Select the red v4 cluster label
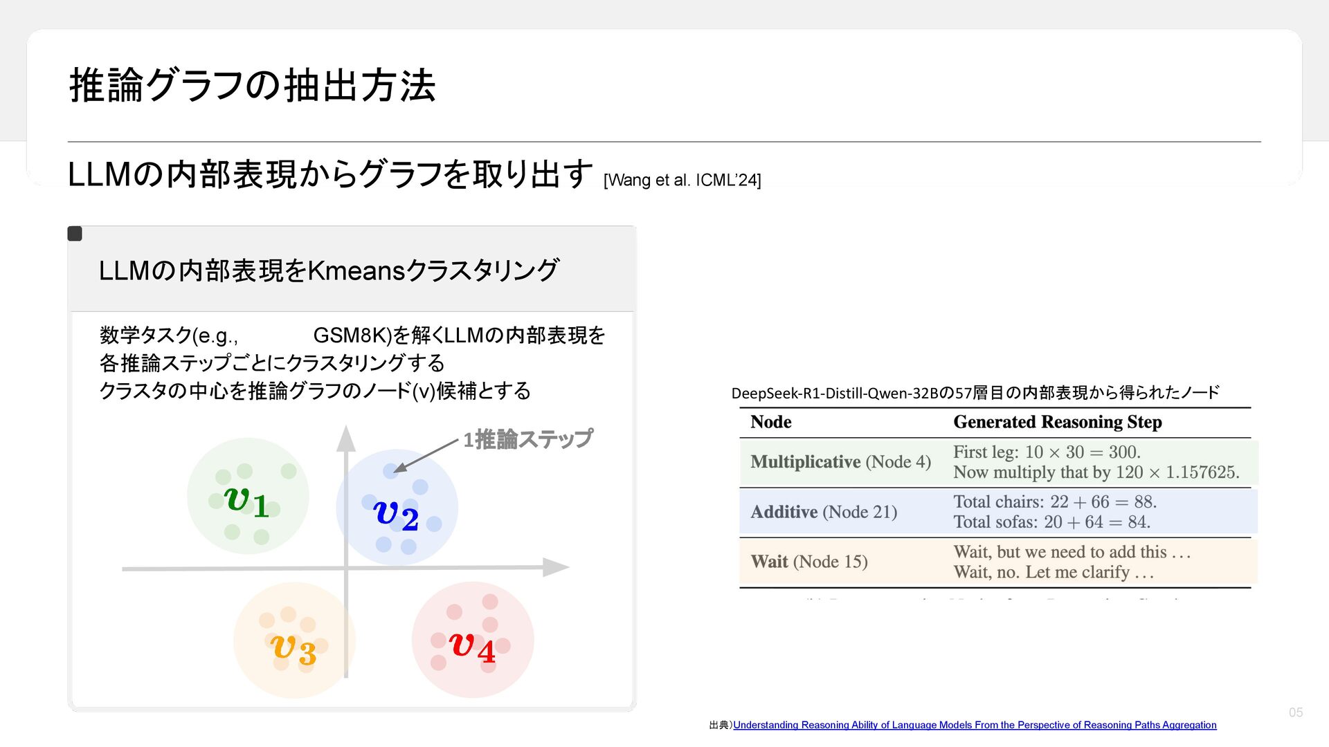Screen dimensions: 1329x747 pos(472,647)
